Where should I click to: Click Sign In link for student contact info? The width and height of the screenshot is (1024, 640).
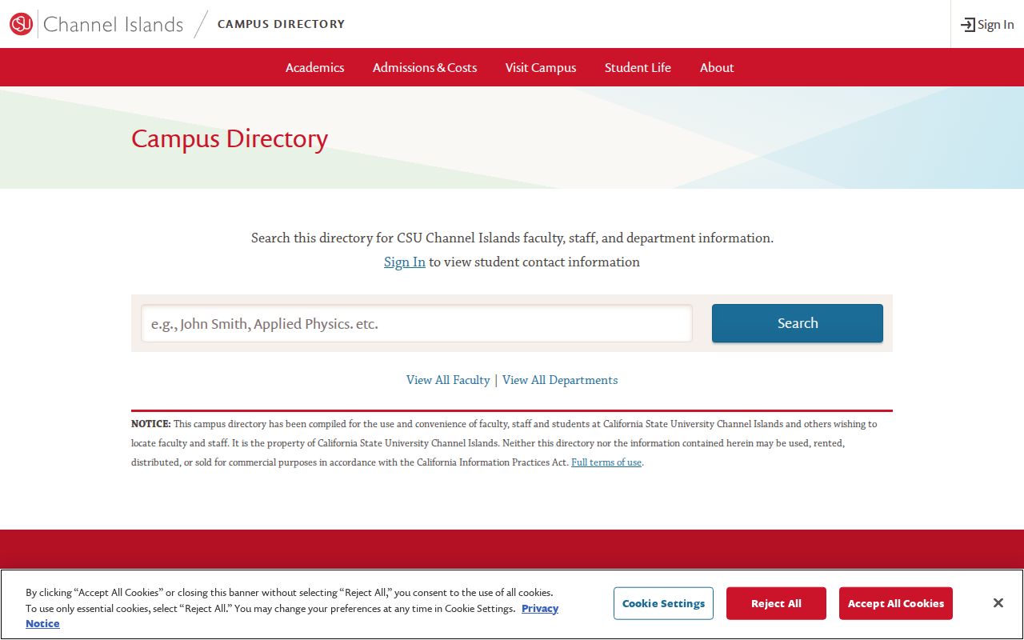[405, 262]
